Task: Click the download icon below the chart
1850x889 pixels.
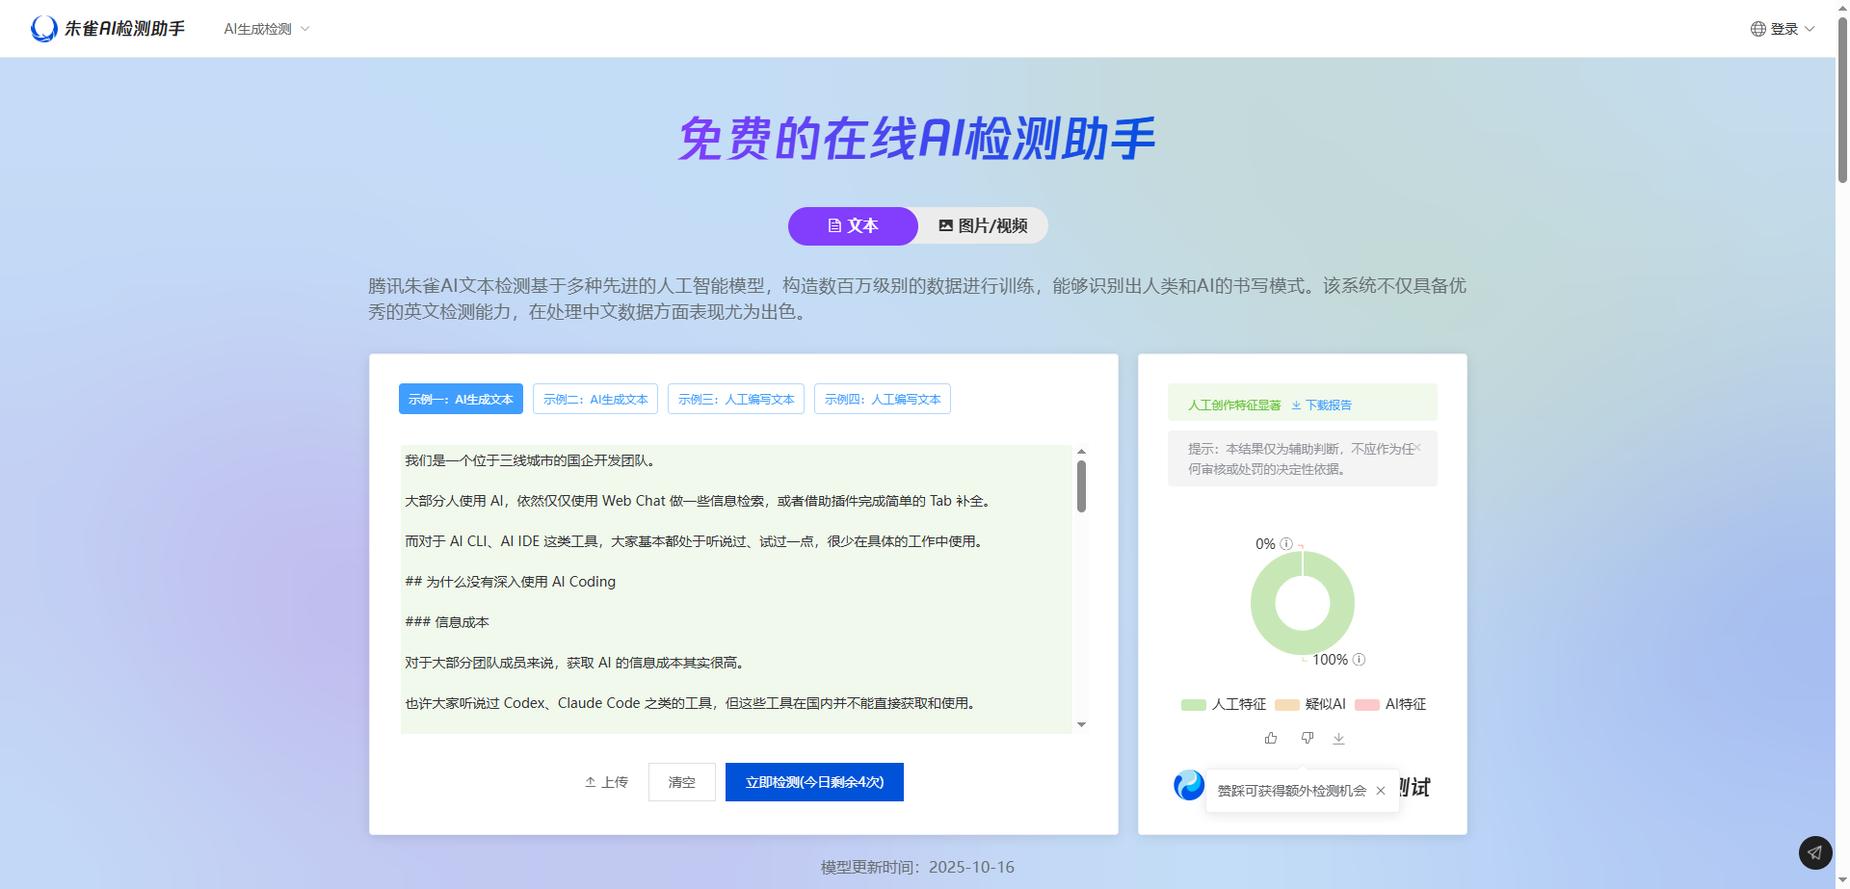Action: [x=1338, y=738]
